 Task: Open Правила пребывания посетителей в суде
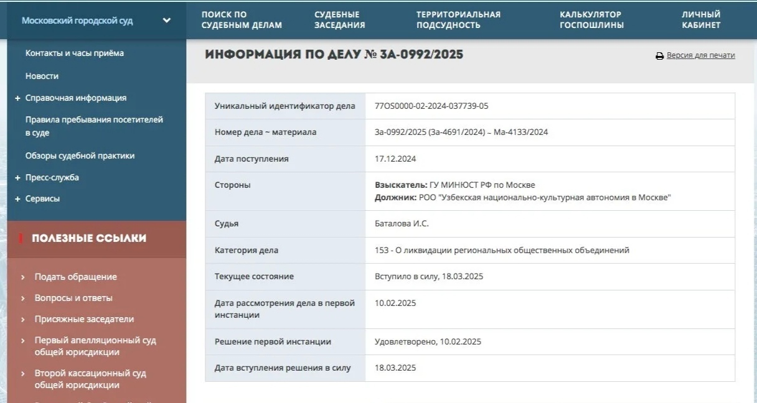pos(94,126)
